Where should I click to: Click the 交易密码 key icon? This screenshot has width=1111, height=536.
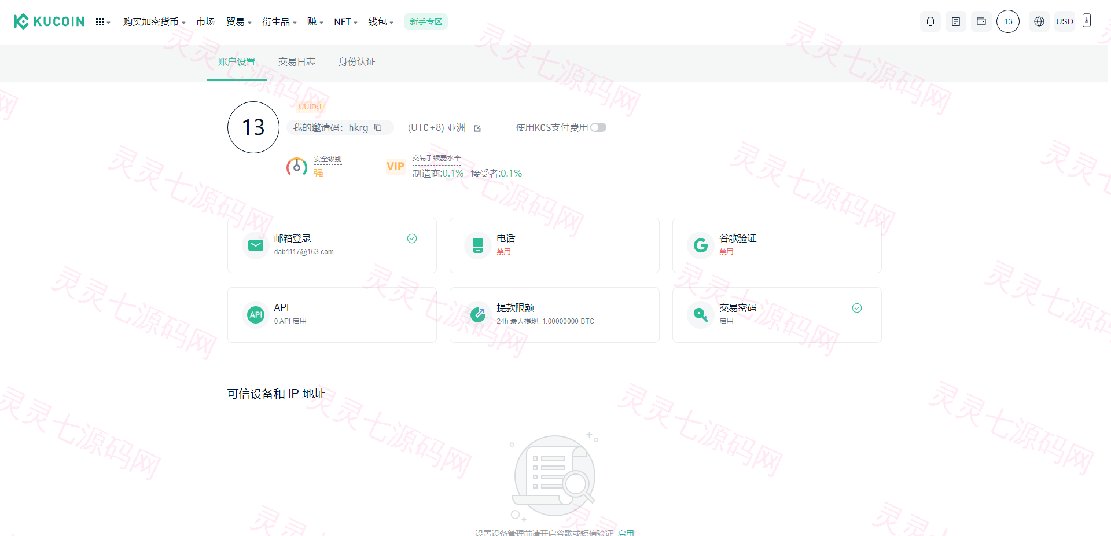701,315
